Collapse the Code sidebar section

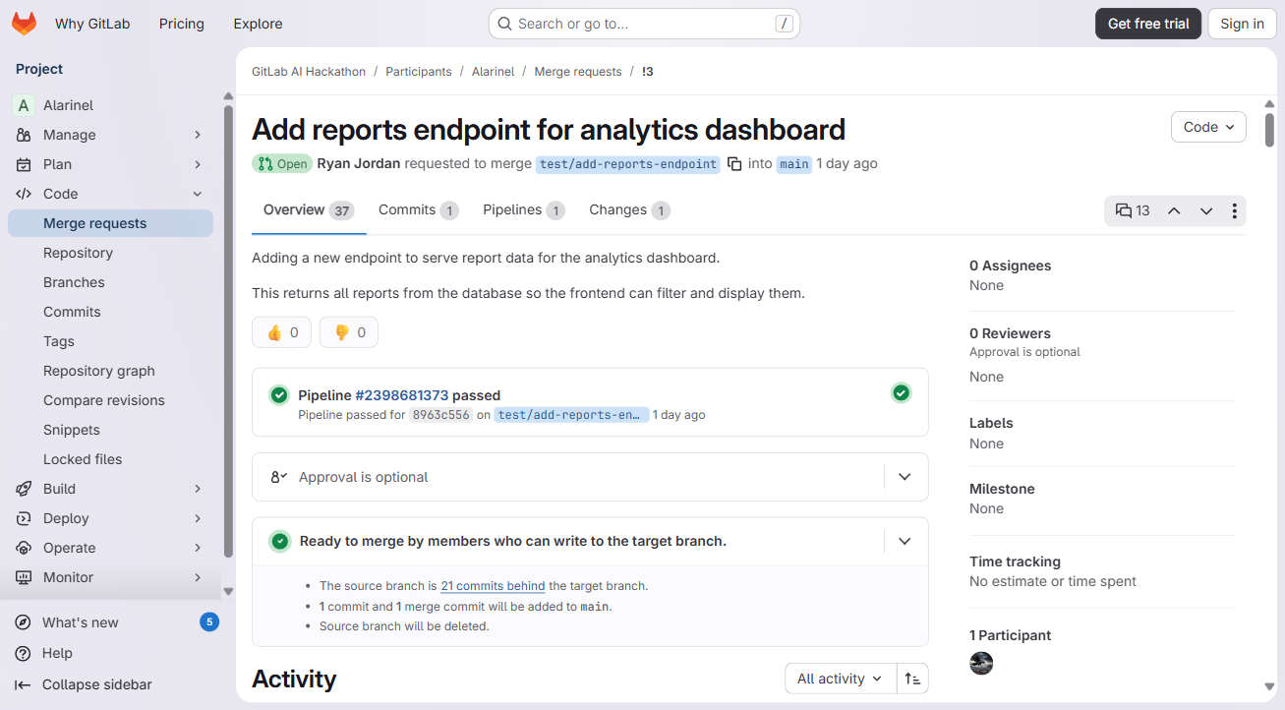click(198, 194)
